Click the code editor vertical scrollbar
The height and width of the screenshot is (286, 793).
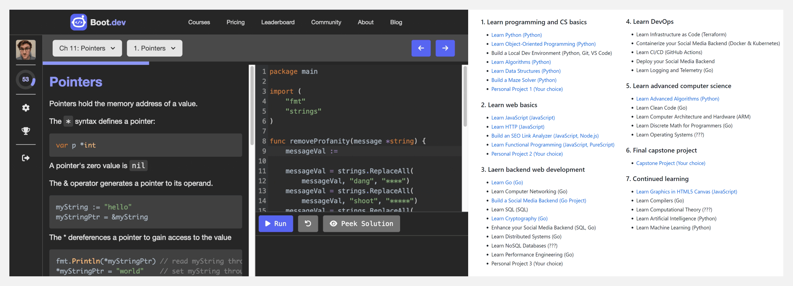click(465, 97)
